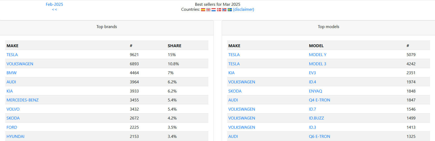
Task: Click the << previous month arrows
Action: [54, 9]
